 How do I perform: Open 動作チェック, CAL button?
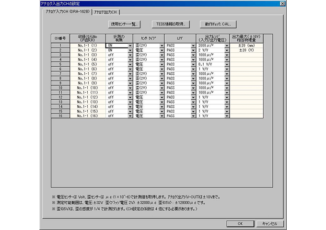pos(218,24)
